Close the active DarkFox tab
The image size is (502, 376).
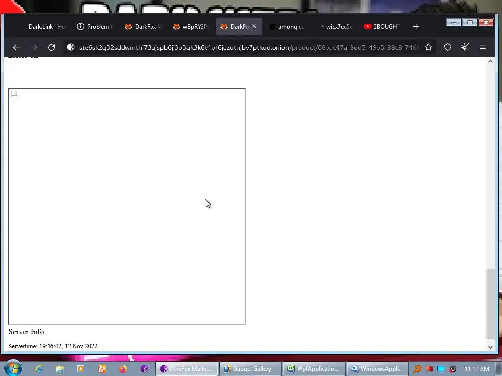coord(254,26)
